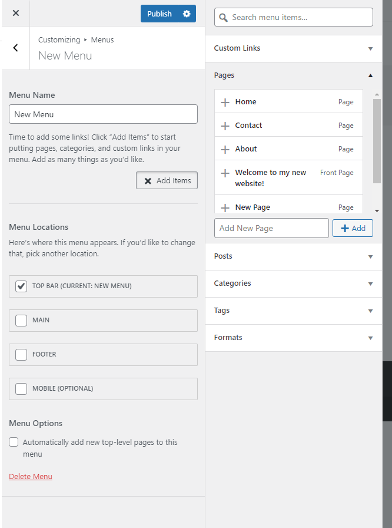
Task: Add Contact page via its plus icon
Action: [x=225, y=126]
